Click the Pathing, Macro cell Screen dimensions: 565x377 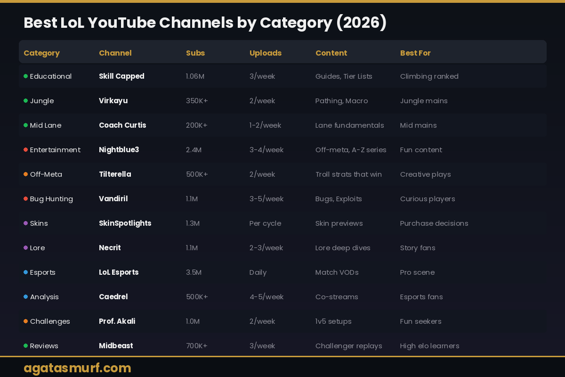(x=342, y=101)
